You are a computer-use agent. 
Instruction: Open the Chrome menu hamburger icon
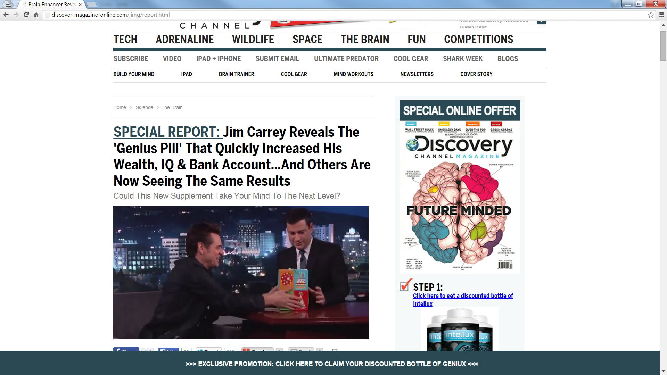point(661,15)
